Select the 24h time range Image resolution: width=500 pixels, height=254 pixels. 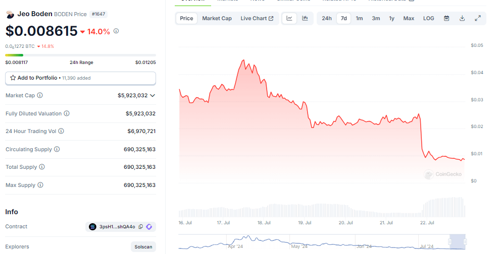point(327,19)
